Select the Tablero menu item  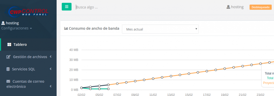[x=28, y=44]
